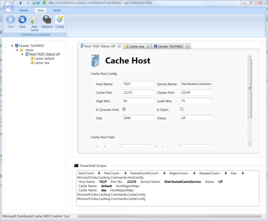268x221 pixels.
Task: Click the Cache Host Stats heading
Action: tap(103, 137)
